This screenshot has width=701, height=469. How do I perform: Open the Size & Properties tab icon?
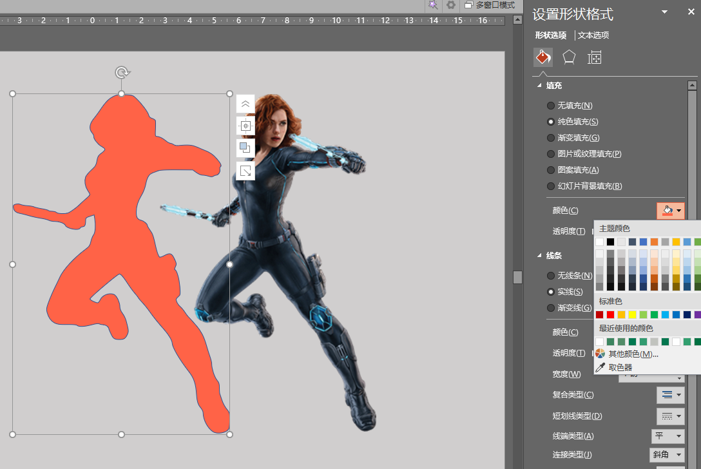[x=594, y=58]
